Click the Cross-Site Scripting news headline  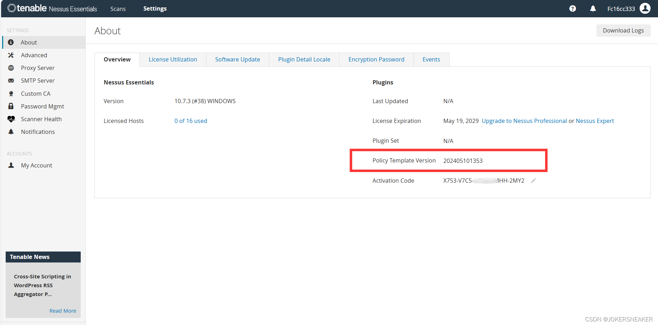pos(42,285)
